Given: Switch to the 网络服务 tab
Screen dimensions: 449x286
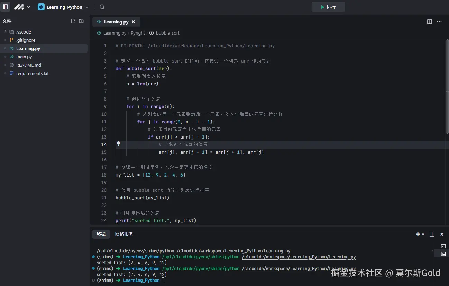Looking at the screenshot, I should click(124, 234).
